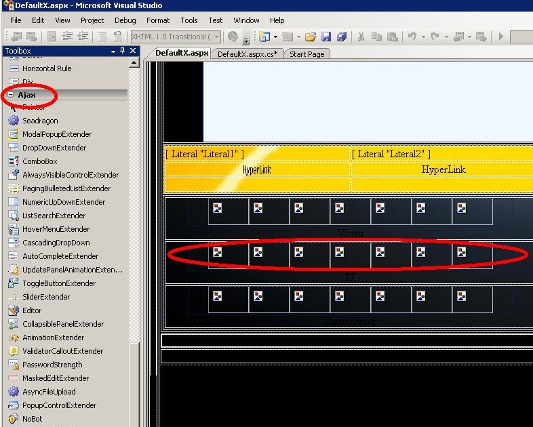This screenshot has width=533, height=427.
Task: Open the Format menu
Action: click(158, 20)
